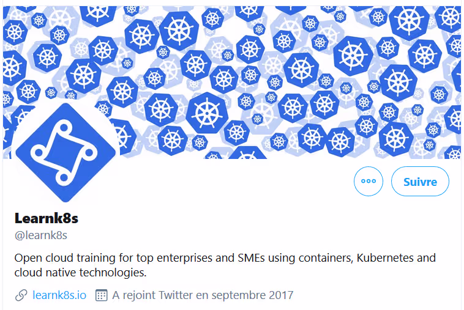Click the Suivre follow button

click(x=420, y=181)
